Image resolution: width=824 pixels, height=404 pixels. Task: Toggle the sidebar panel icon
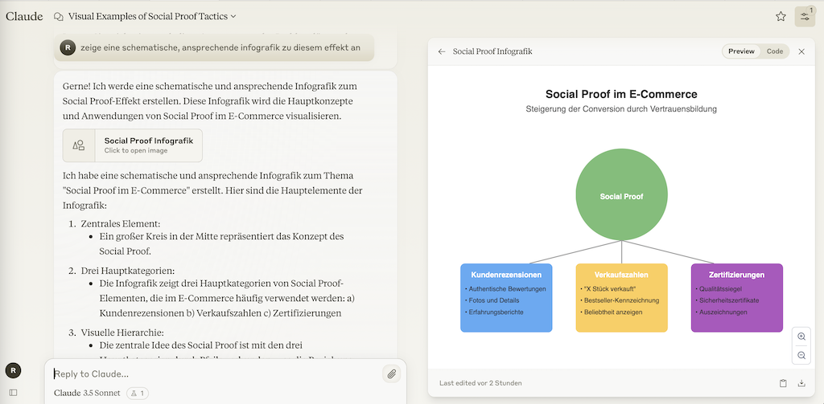pyautogui.click(x=13, y=393)
